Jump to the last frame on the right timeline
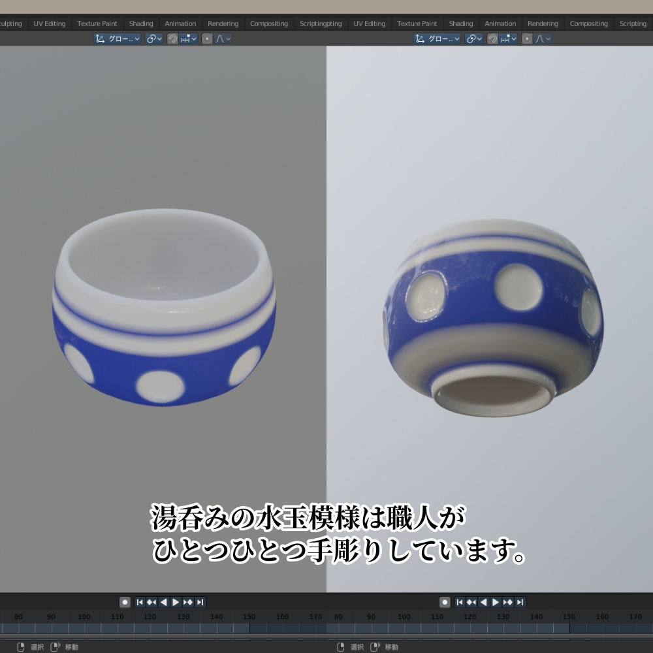653x653 pixels. coord(519,602)
